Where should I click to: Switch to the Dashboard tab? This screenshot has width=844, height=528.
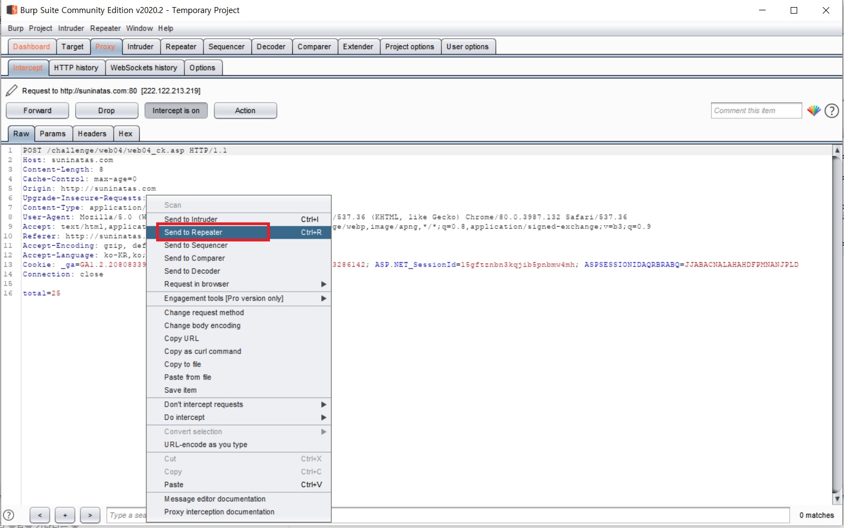pos(32,47)
